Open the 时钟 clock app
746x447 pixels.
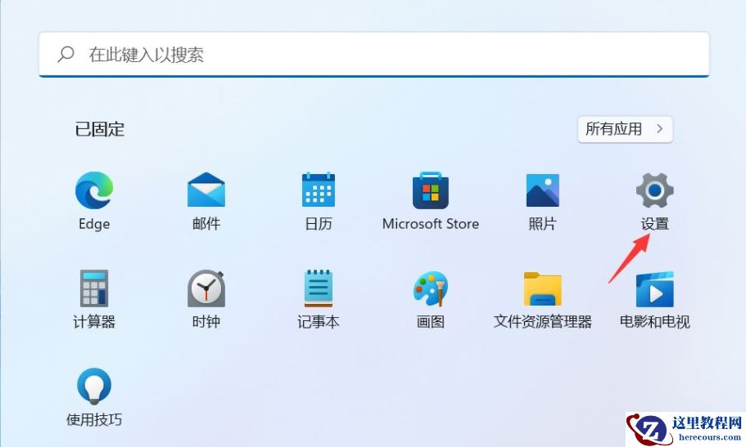coord(206,288)
